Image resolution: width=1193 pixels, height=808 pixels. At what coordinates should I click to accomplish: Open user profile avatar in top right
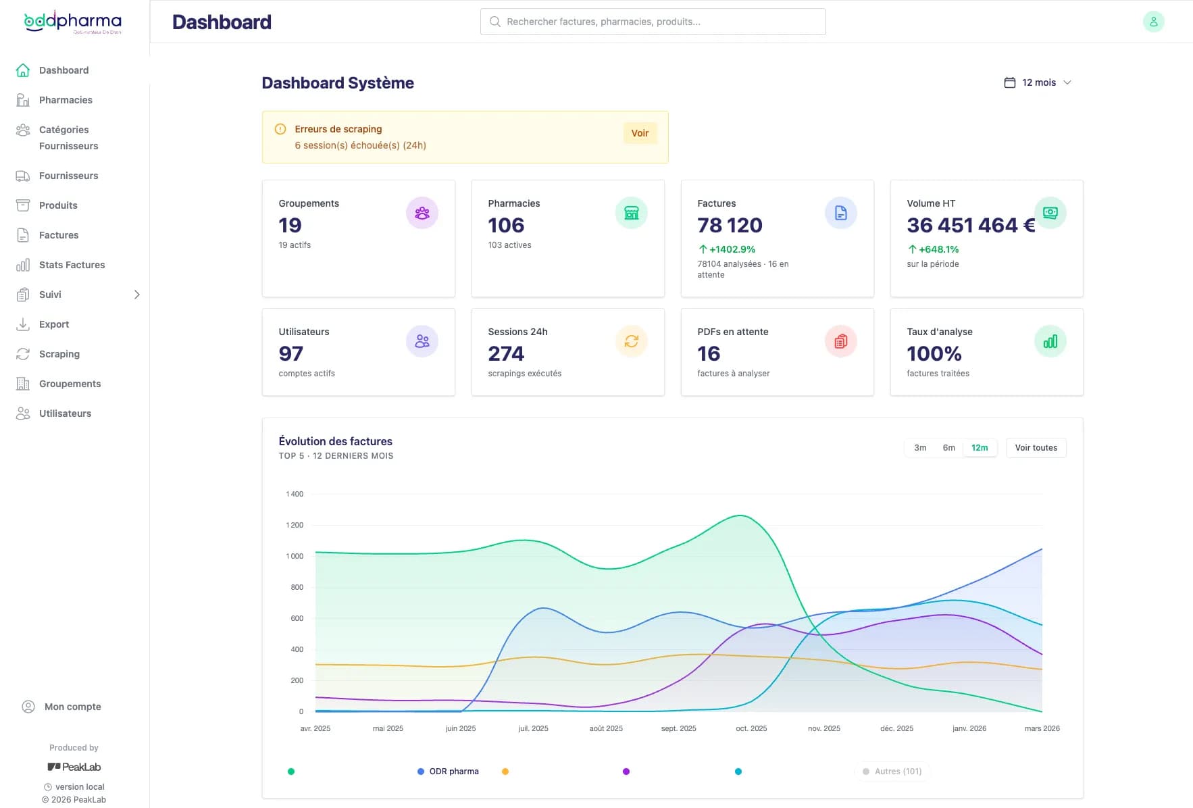1153,22
